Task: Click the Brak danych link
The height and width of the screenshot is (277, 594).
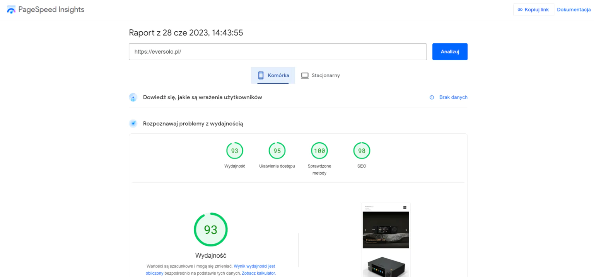Action: [x=453, y=97]
